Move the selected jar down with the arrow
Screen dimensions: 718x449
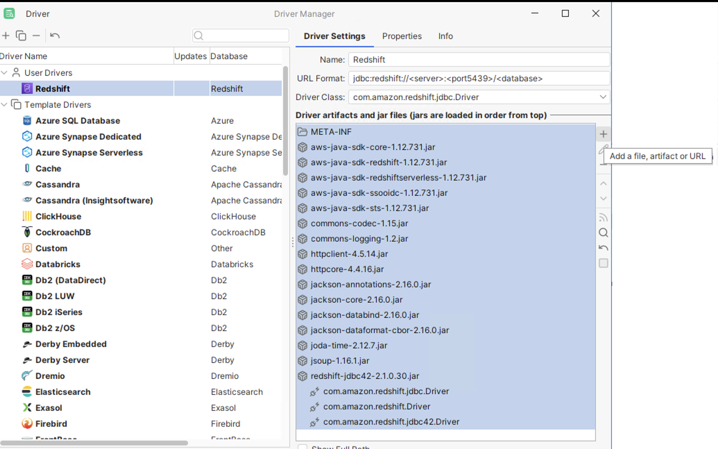tap(603, 199)
